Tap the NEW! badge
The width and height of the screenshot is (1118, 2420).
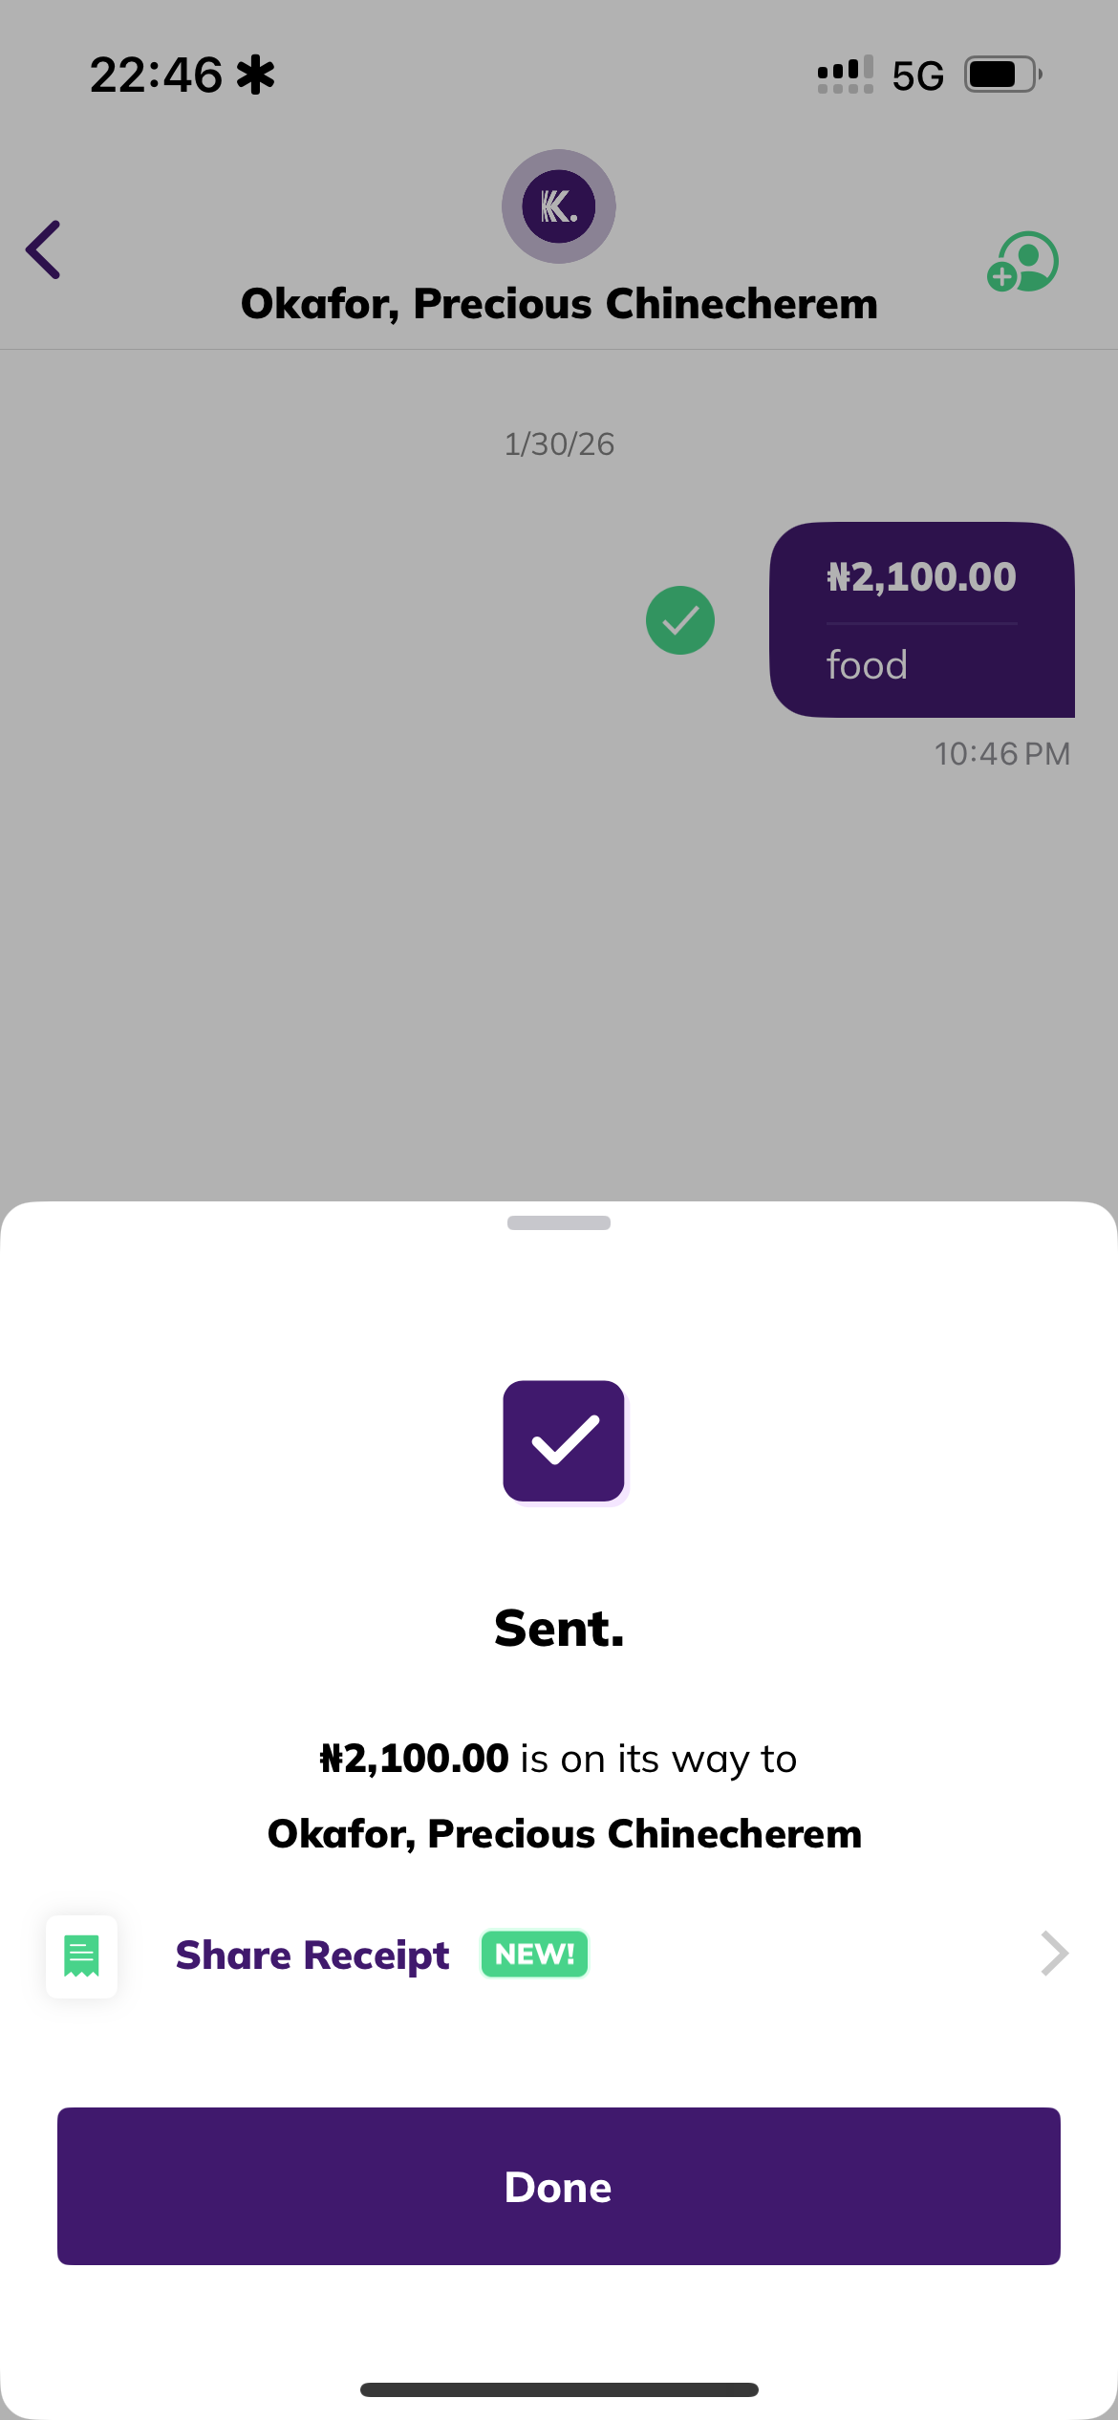pyautogui.click(x=534, y=1955)
